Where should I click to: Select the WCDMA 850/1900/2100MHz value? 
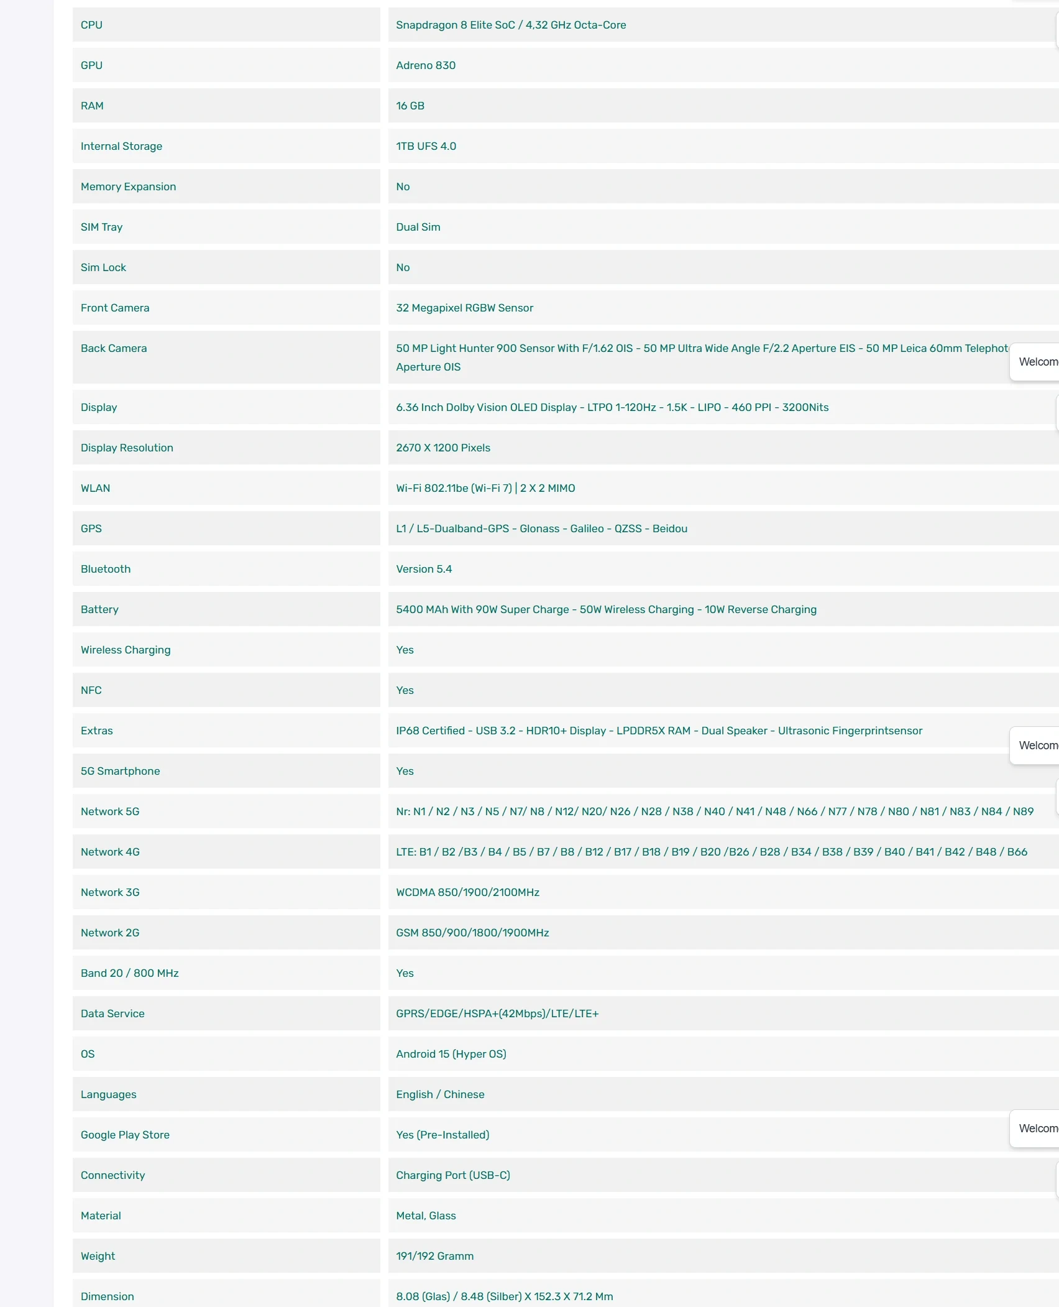467,892
